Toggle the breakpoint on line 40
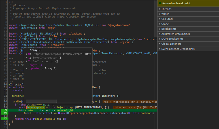Image resolution: width=219 pixels, height=129 pixels. [x=5, y=113]
